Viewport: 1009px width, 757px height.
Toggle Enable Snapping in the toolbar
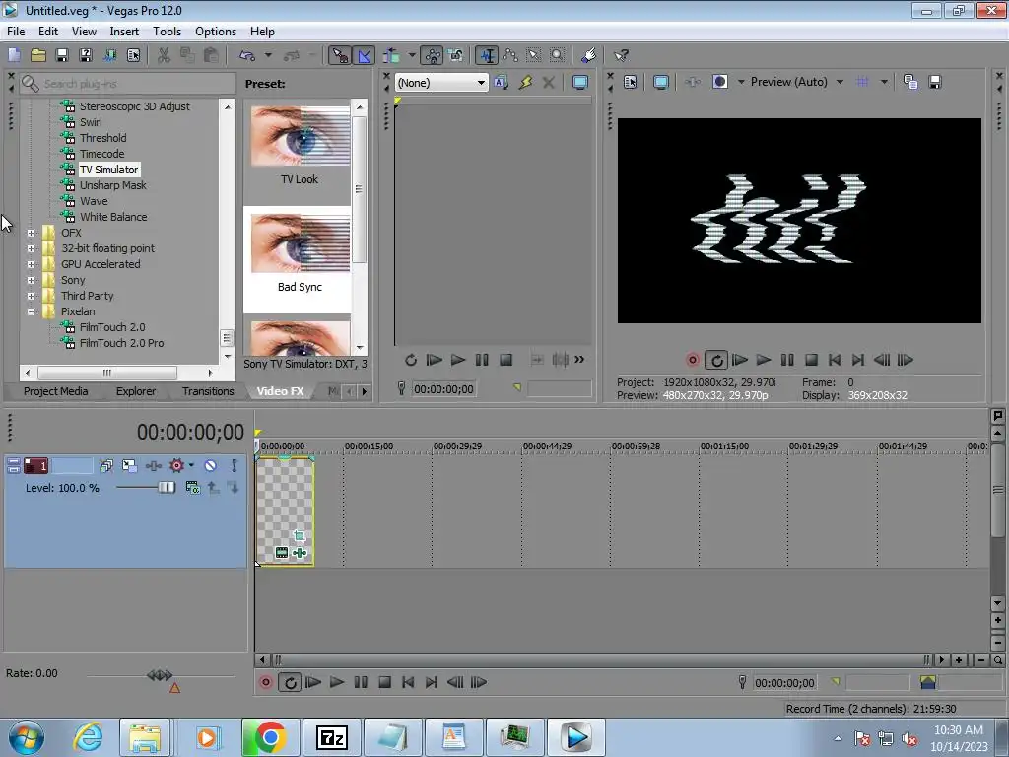coord(340,55)
